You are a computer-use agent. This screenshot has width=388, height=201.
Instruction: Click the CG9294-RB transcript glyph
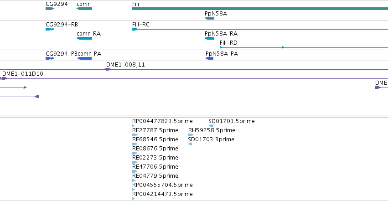pos(50,29)
